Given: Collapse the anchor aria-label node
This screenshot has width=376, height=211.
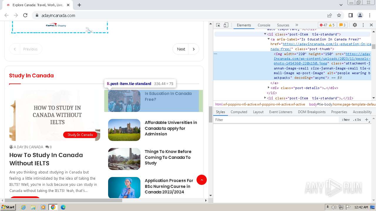Looking at the screenshot, I should point(268,39).
